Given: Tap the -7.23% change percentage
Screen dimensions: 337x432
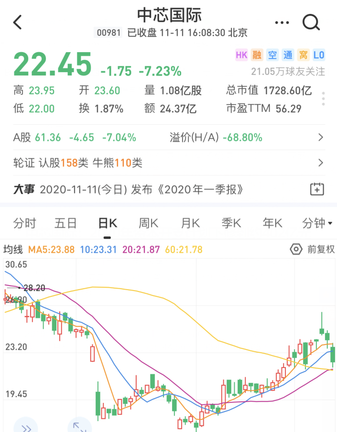Looking at the screenshot, I should click(160, 71).
